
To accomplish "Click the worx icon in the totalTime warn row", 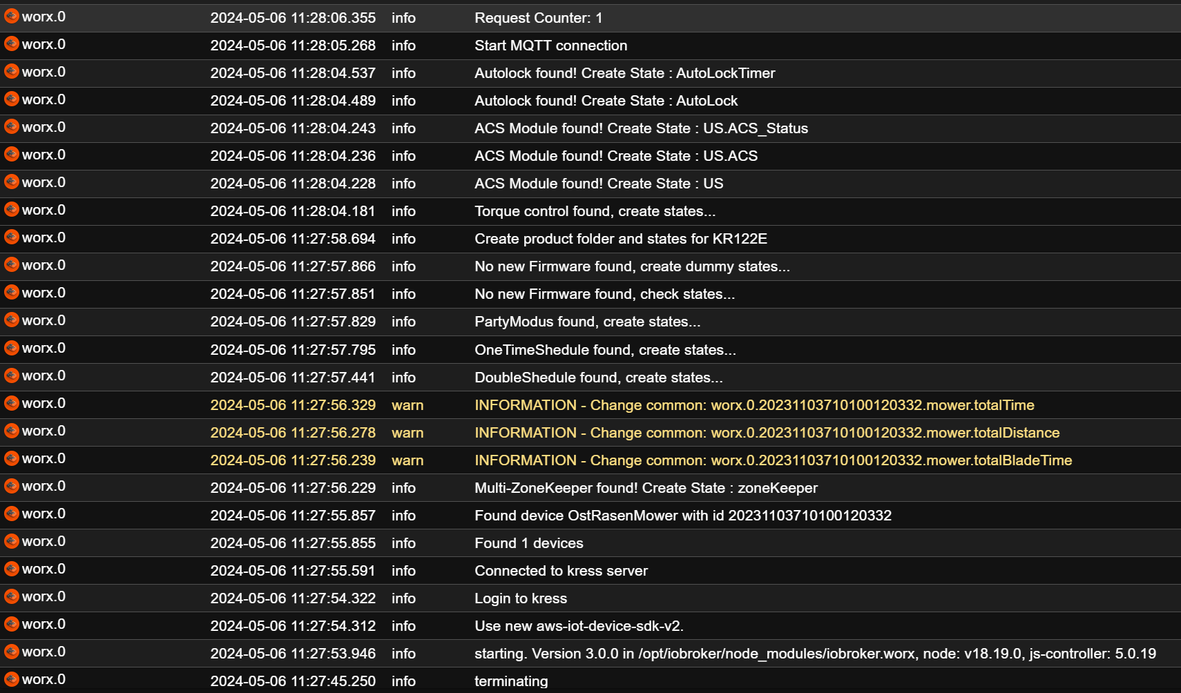I will 12,403.
